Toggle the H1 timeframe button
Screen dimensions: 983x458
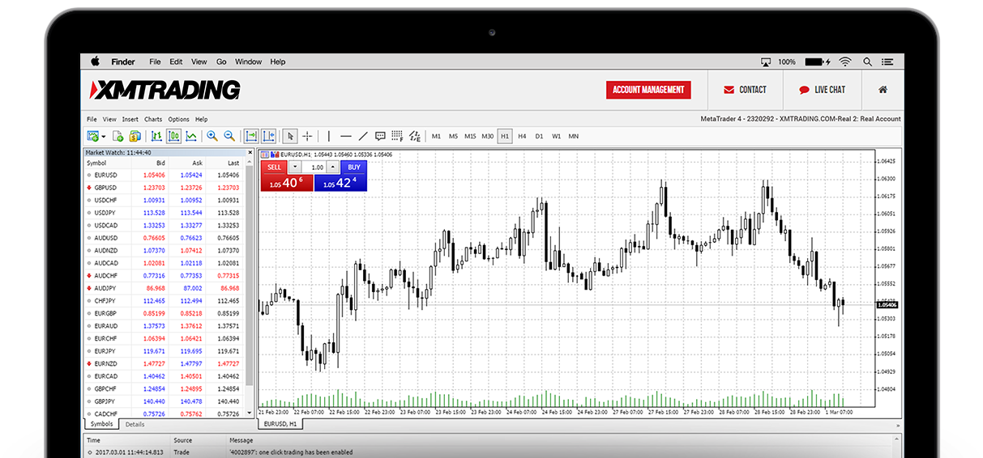tap(505, 136)
